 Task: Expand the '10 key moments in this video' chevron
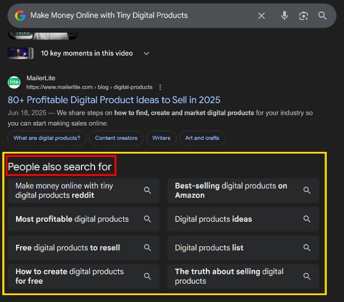pos(146,53)
